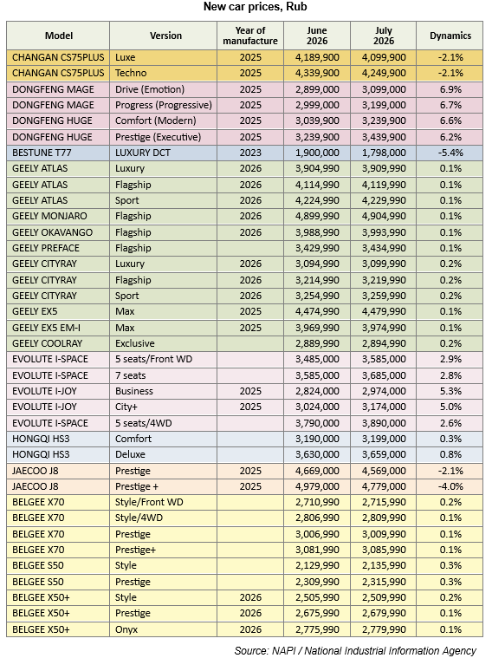The width and height of the screenshot is (492, 658).
Task: Click the GEELY MONJARO model cell
Action: pyautogui.click(x=58, y=216)
